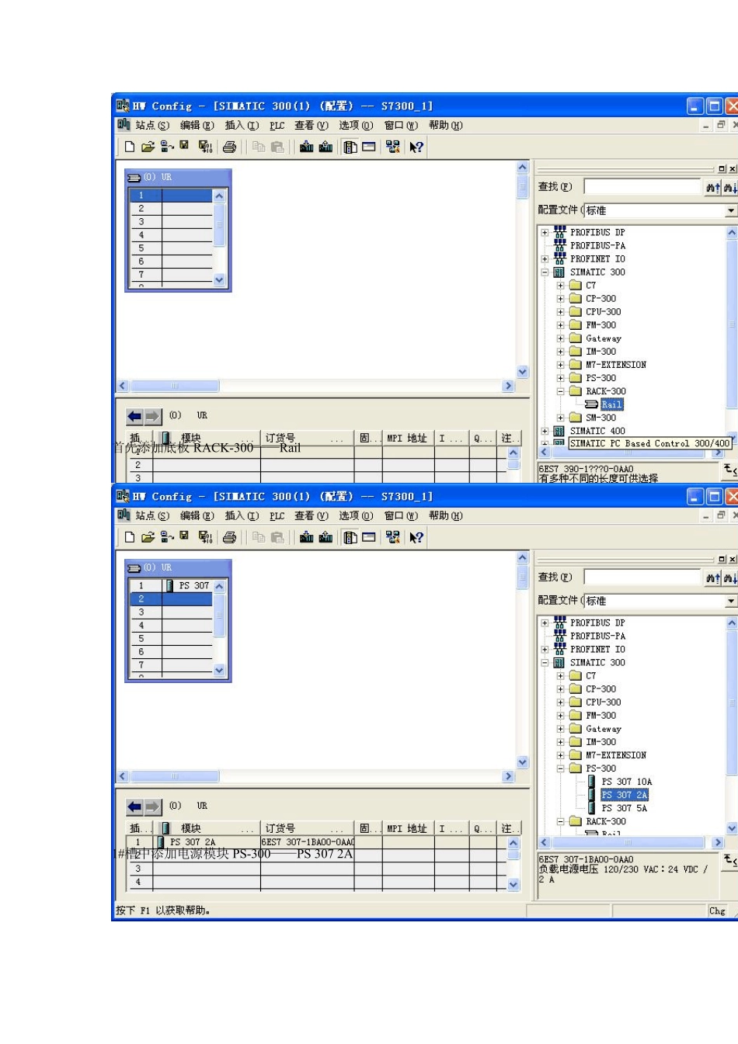The height and width of the screenshot is (1044, 738).
Task: Click lower catalog tree scroll-down arrow
Action: pos(732,828)
